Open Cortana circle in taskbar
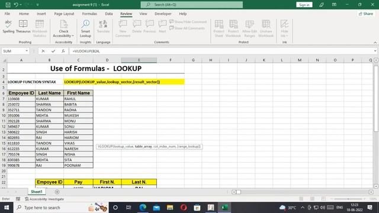Screen dimensions: 379x213 (x=115, y=208)
